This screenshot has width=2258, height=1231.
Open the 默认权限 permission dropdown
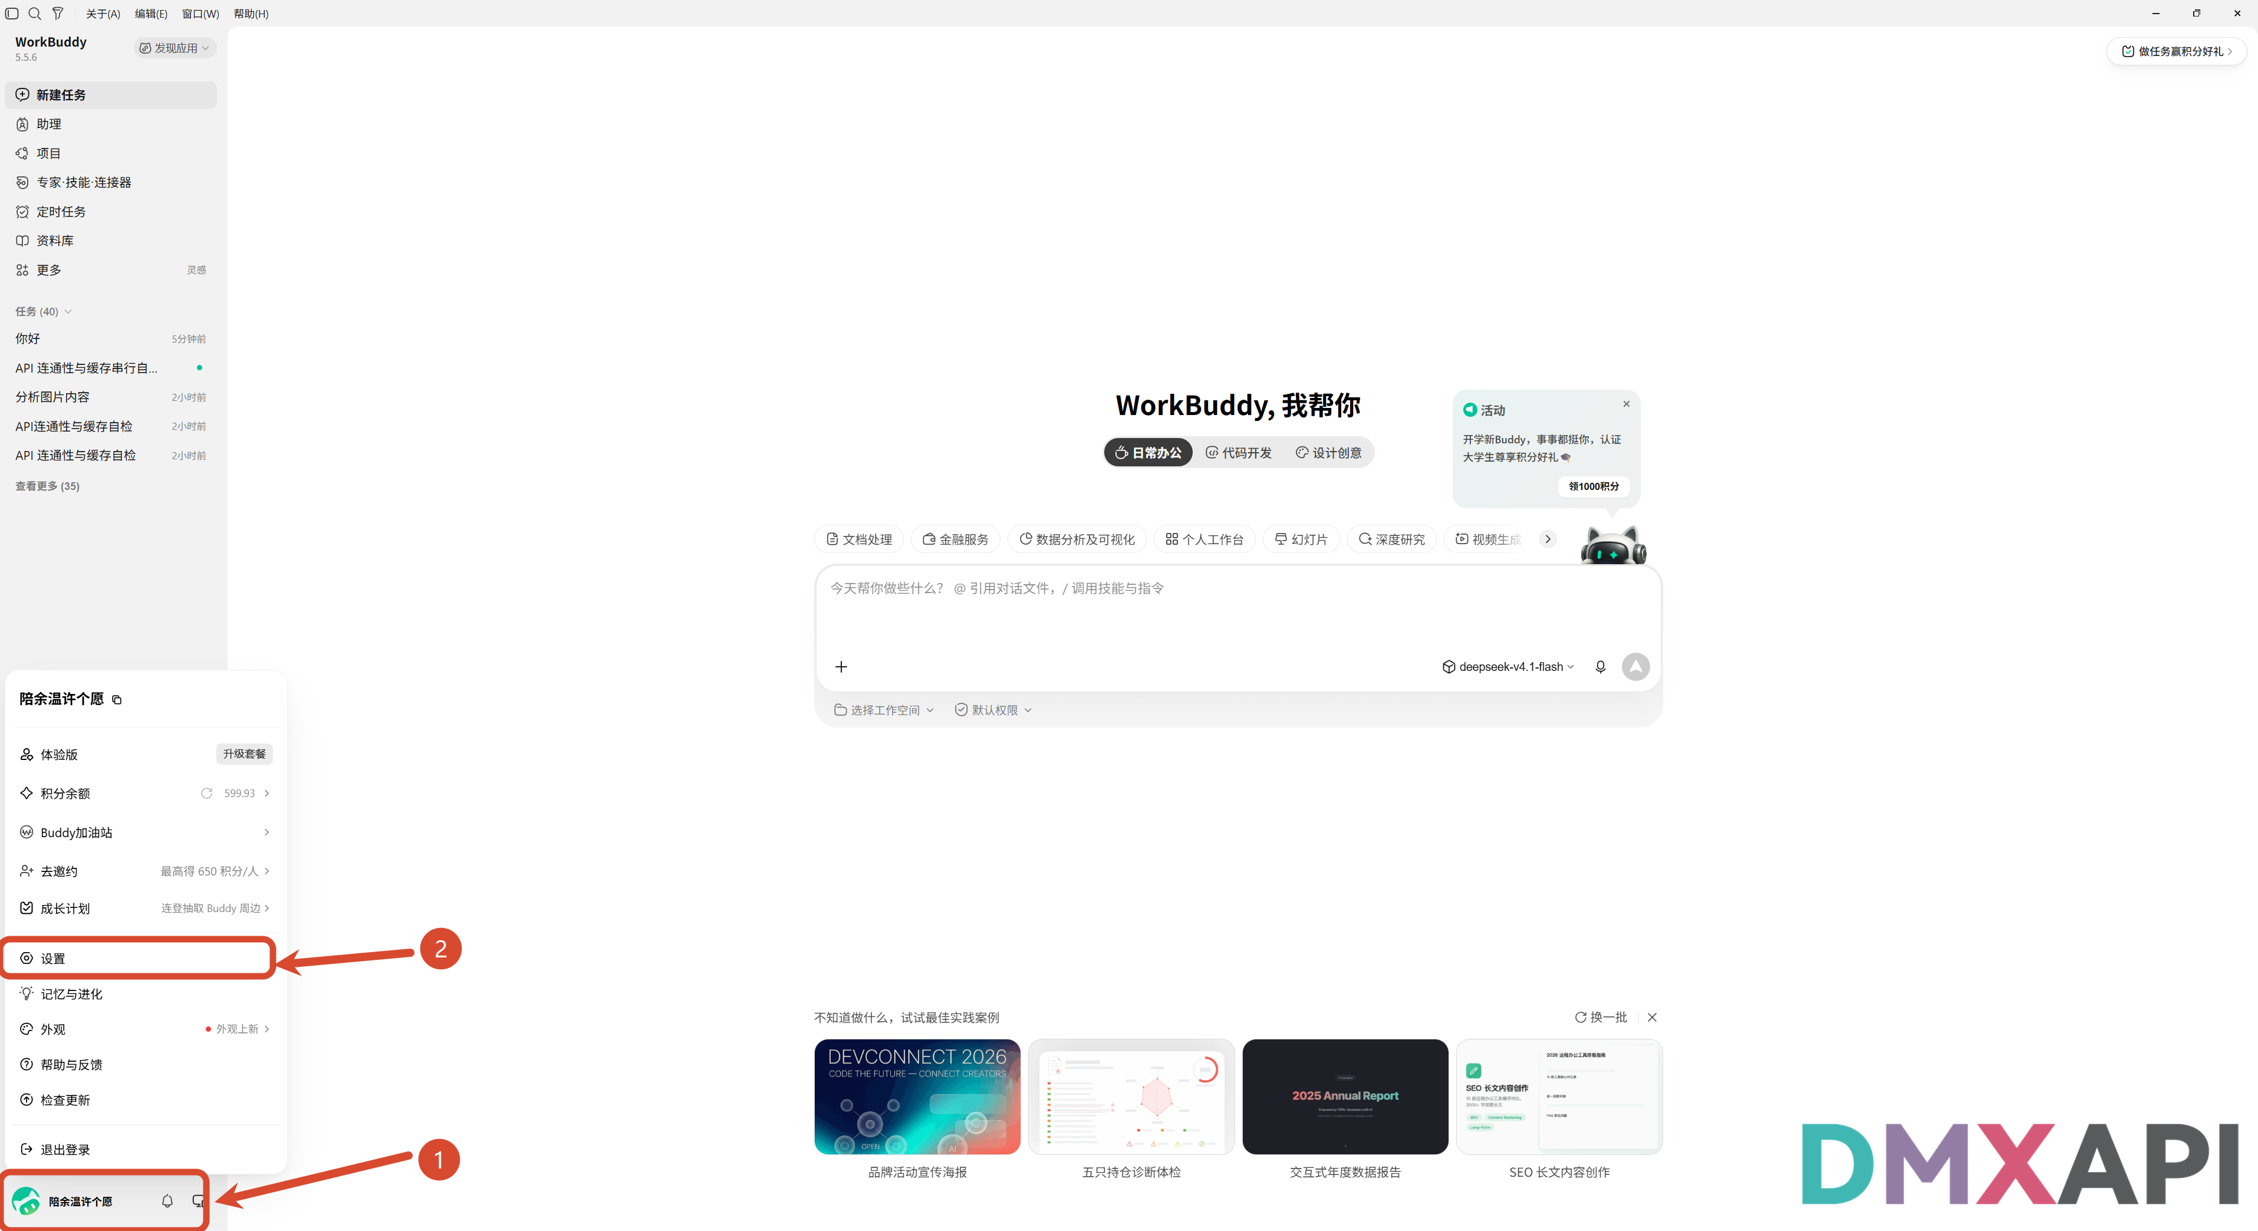(x=993, y=710)
